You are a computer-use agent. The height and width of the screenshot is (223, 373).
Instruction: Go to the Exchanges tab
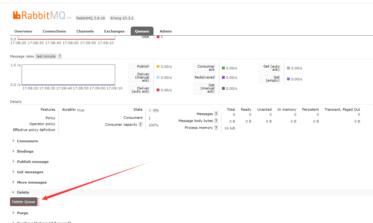point(114,31)
